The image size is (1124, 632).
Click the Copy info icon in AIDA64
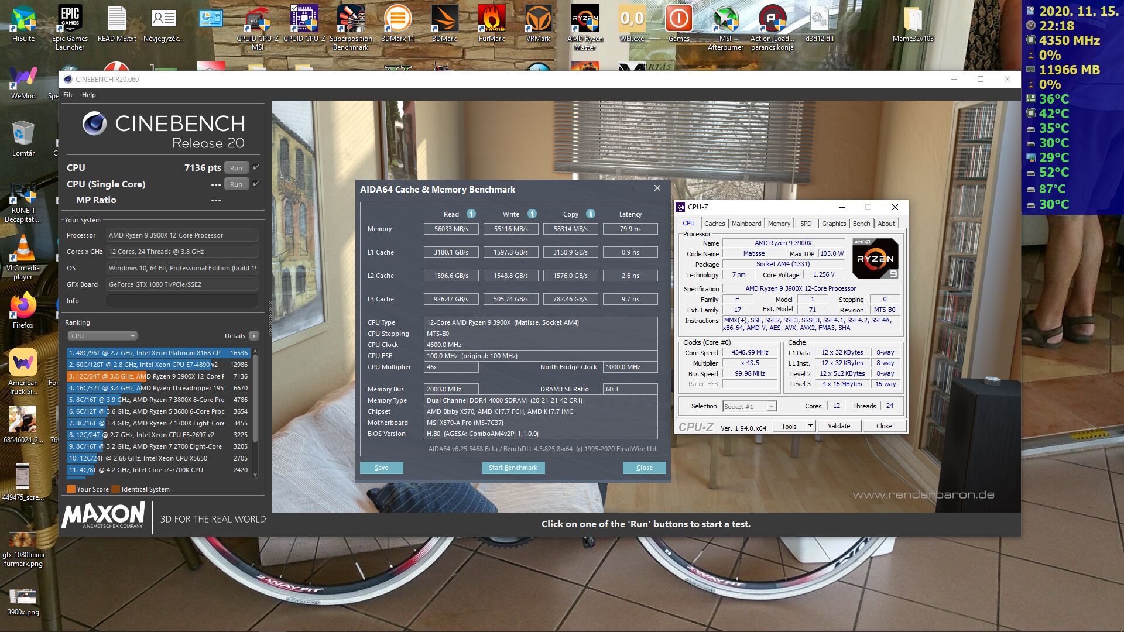coord(590,214)
